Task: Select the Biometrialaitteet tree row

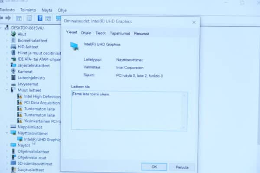Action: (32, 40)
